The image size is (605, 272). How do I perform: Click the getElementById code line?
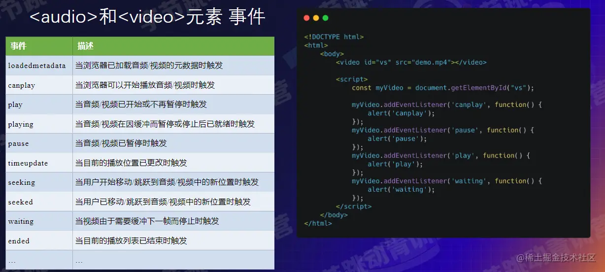pyautogui.click(x=443, y=88)
